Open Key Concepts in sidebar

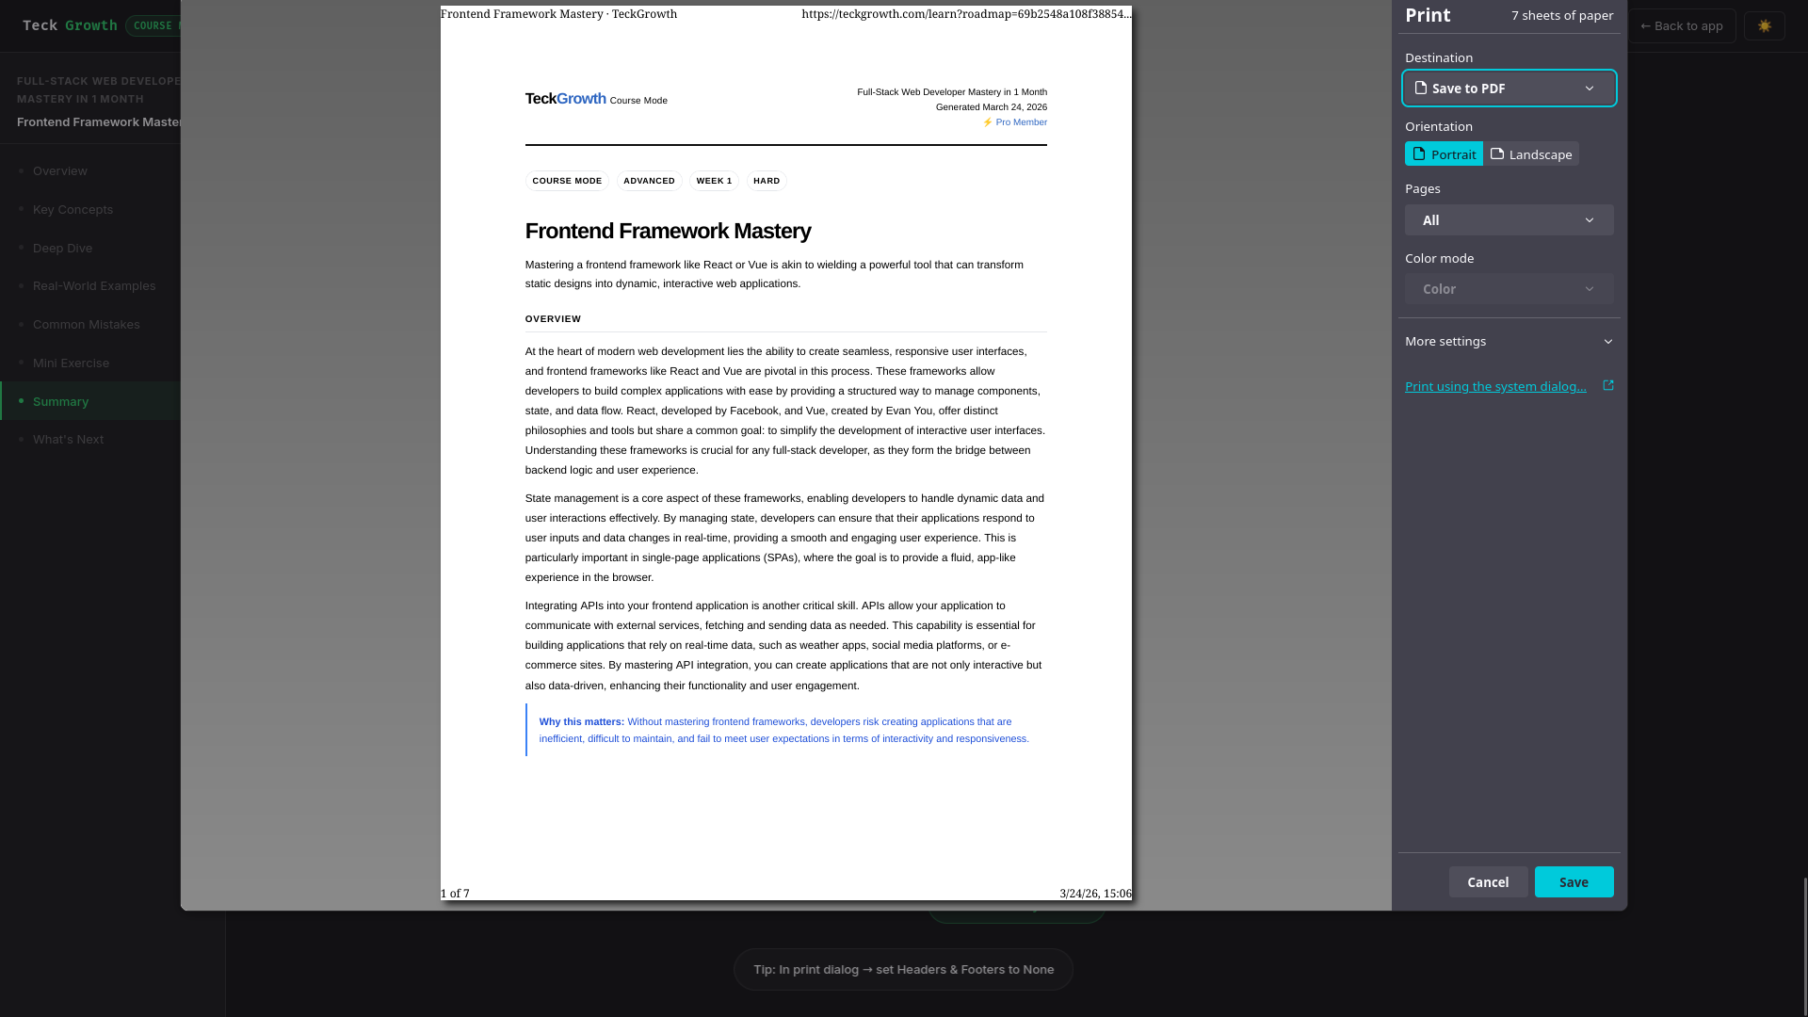point(73,210)
